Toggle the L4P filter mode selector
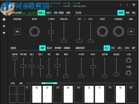This screenshot has height=104, width=139. coord(131,32)
